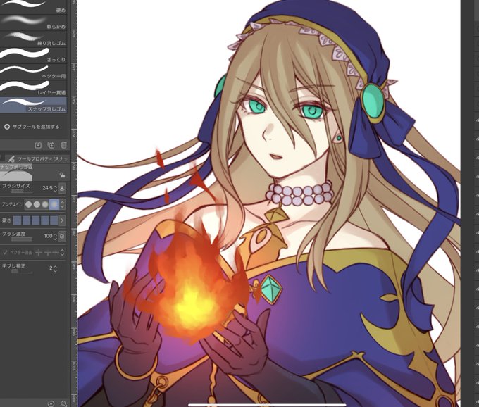Open sub tool detail wrench icon
The image size is (479, 407).
(x=63, y=403)
